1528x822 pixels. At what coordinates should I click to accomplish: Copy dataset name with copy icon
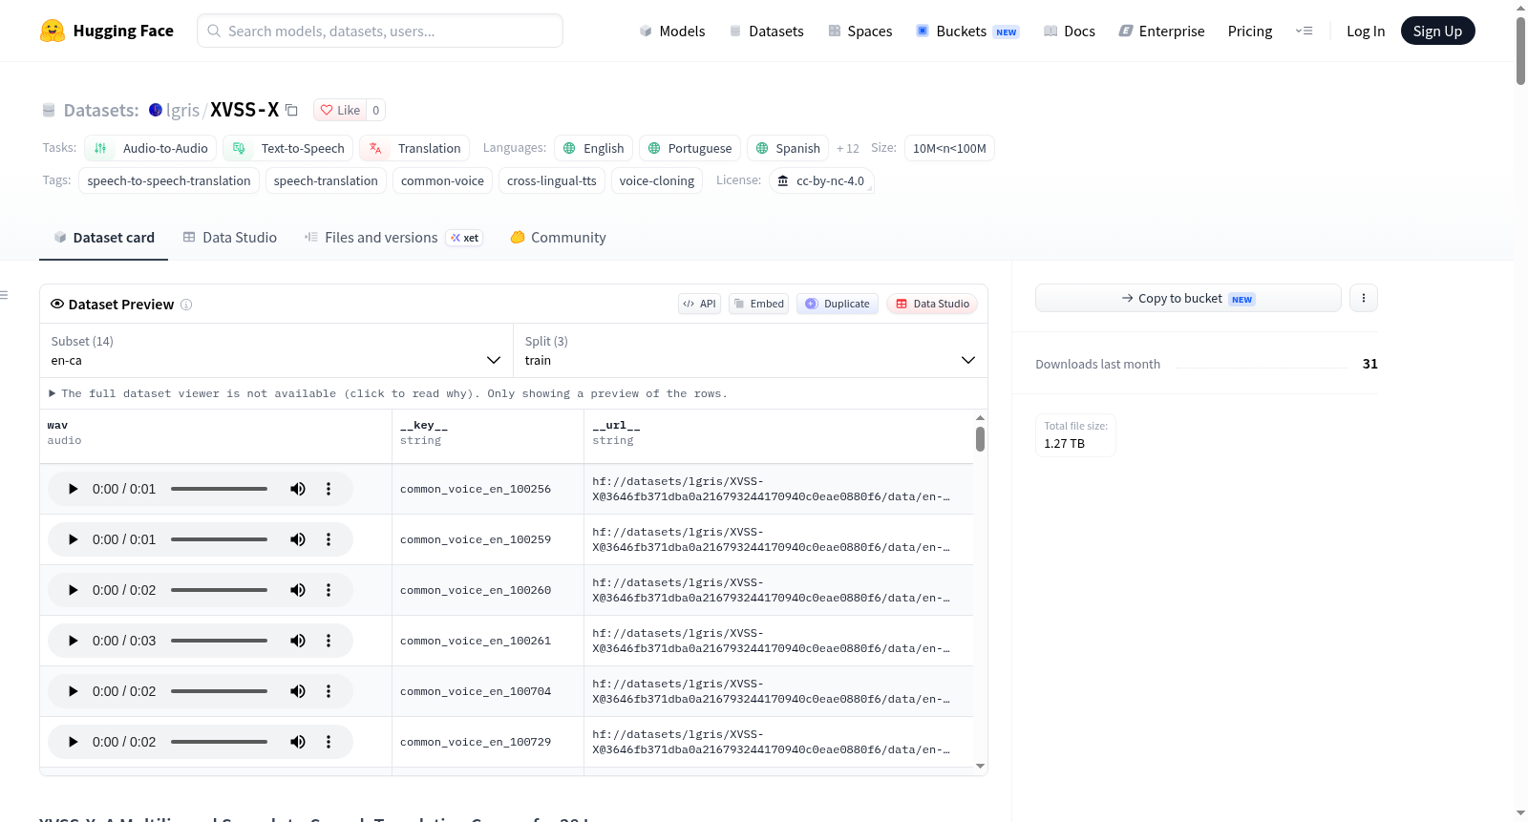pyautogui.click(x=292, y=110)
